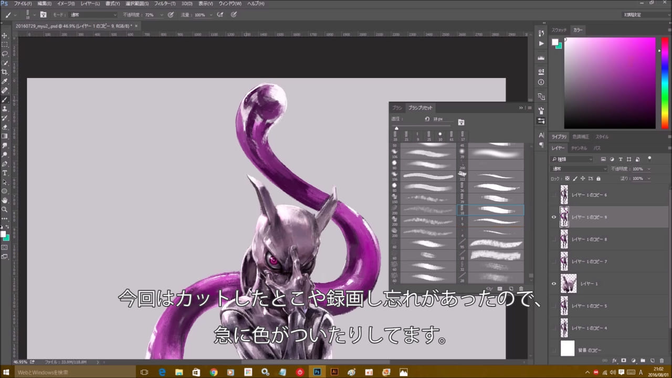Click inside the color picker field

pos(609,82)
